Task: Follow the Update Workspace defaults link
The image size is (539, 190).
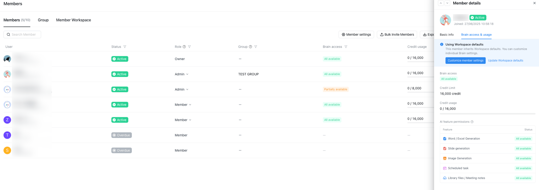Action: (x=506, y=60)
